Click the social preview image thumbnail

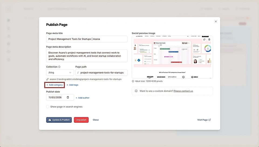point(172,57)
